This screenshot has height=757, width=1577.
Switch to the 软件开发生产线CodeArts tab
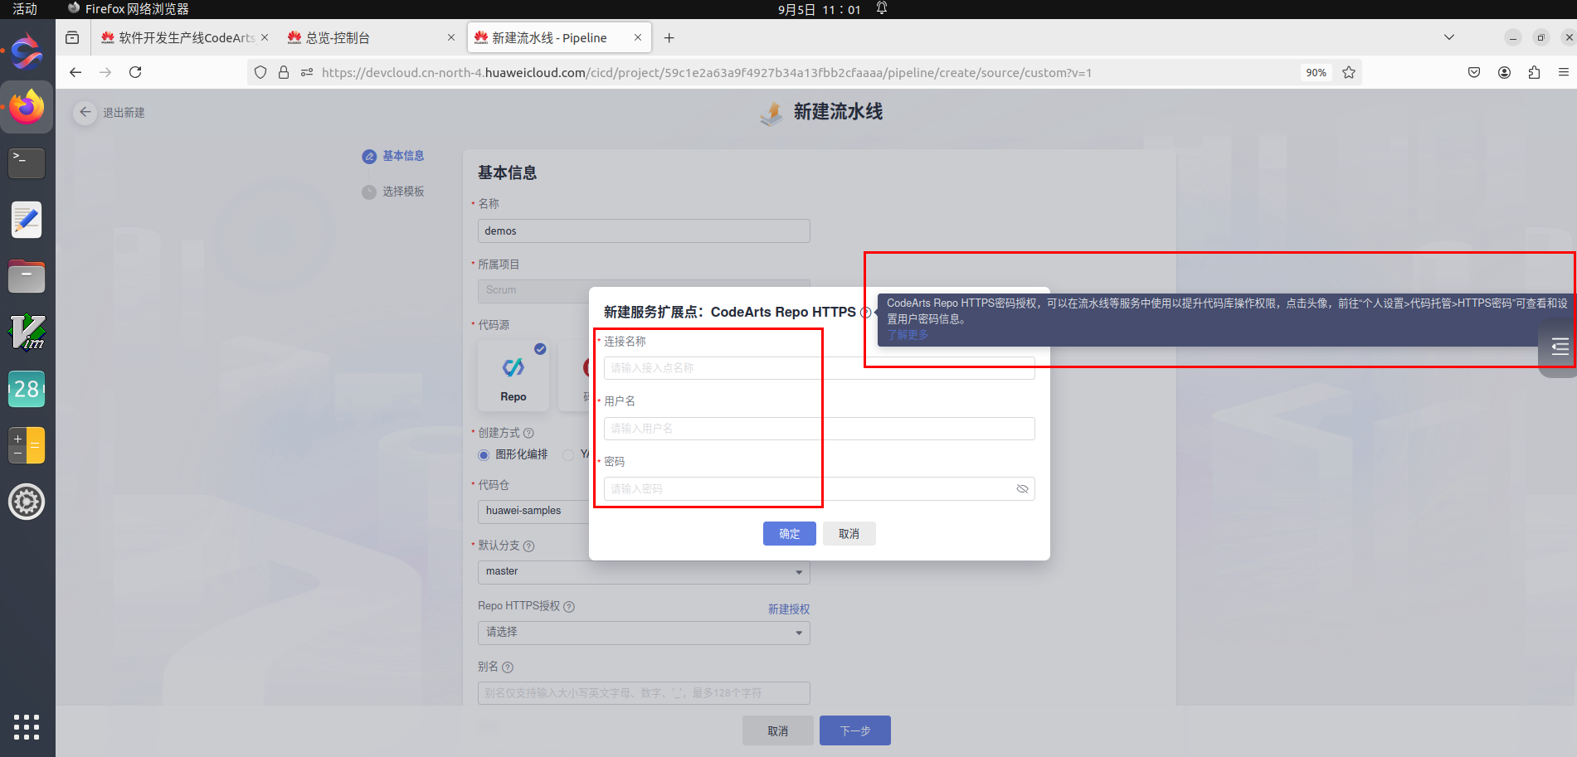(187, 38)
